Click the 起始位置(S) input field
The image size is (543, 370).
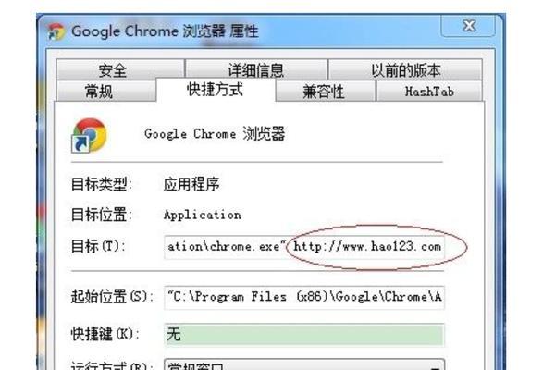[304, 297]
